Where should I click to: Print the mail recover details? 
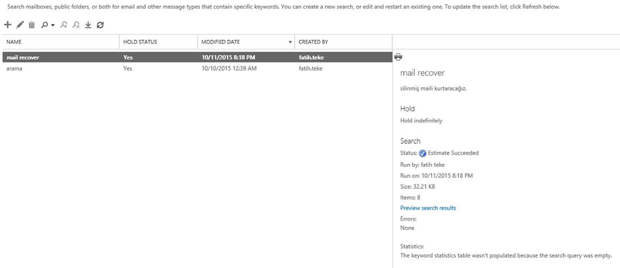click(398, 57)
